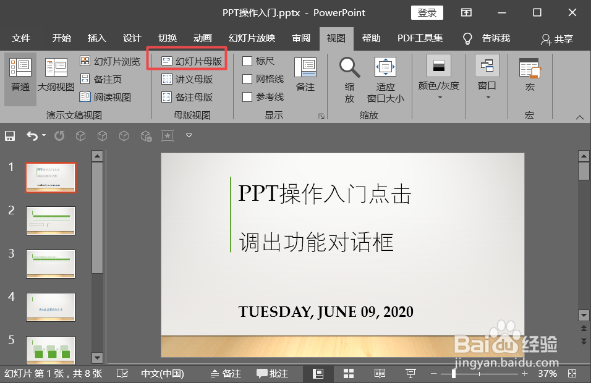591x383 pixels.
Task: Switch to the Design tab (设计)
Action: tap(132, 38)
